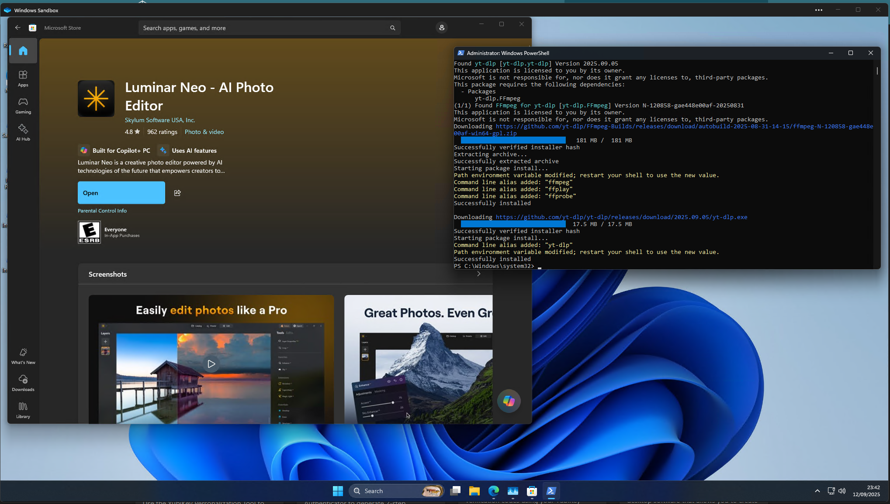The image size is (890, 504).
Task: Switch to Microsoft Store taskbar icon
Action: click(x=532, y=491)
